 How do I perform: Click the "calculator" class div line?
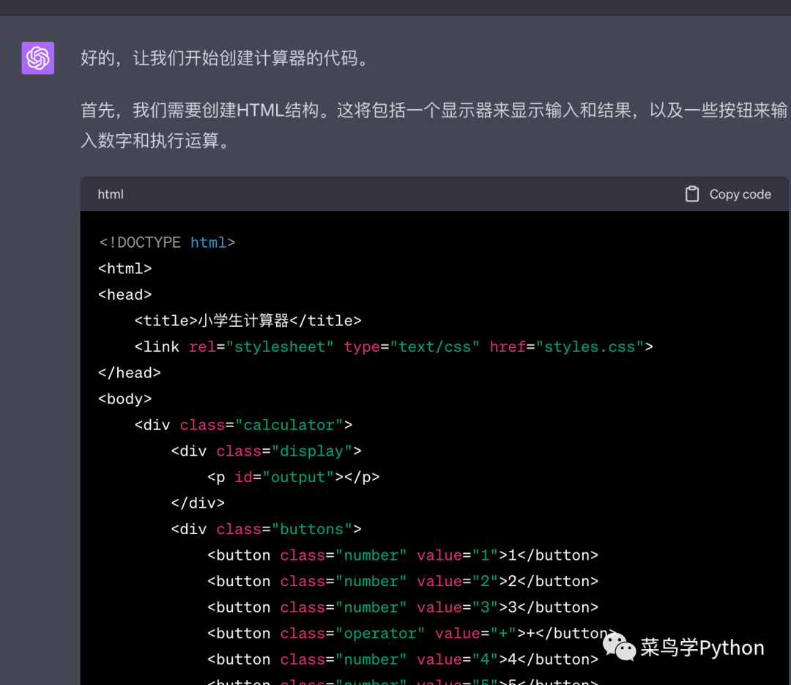[243, 425]
